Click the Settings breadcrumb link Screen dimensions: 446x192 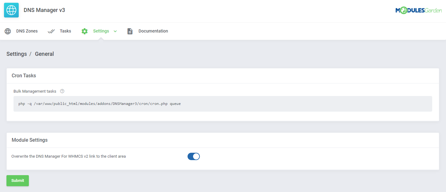click(17, 54)
